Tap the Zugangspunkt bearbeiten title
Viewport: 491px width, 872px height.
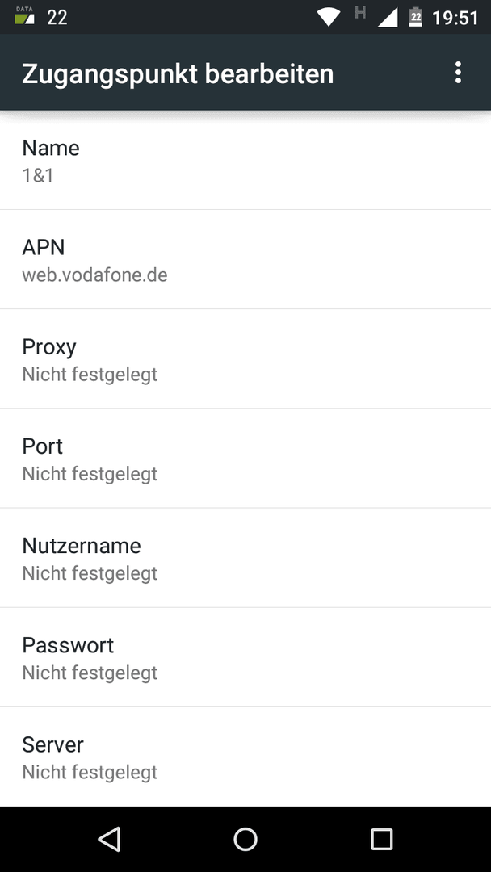tap(178, 74)
